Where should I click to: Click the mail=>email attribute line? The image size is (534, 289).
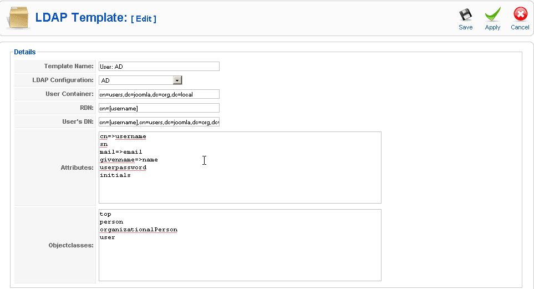click(121, 152)
